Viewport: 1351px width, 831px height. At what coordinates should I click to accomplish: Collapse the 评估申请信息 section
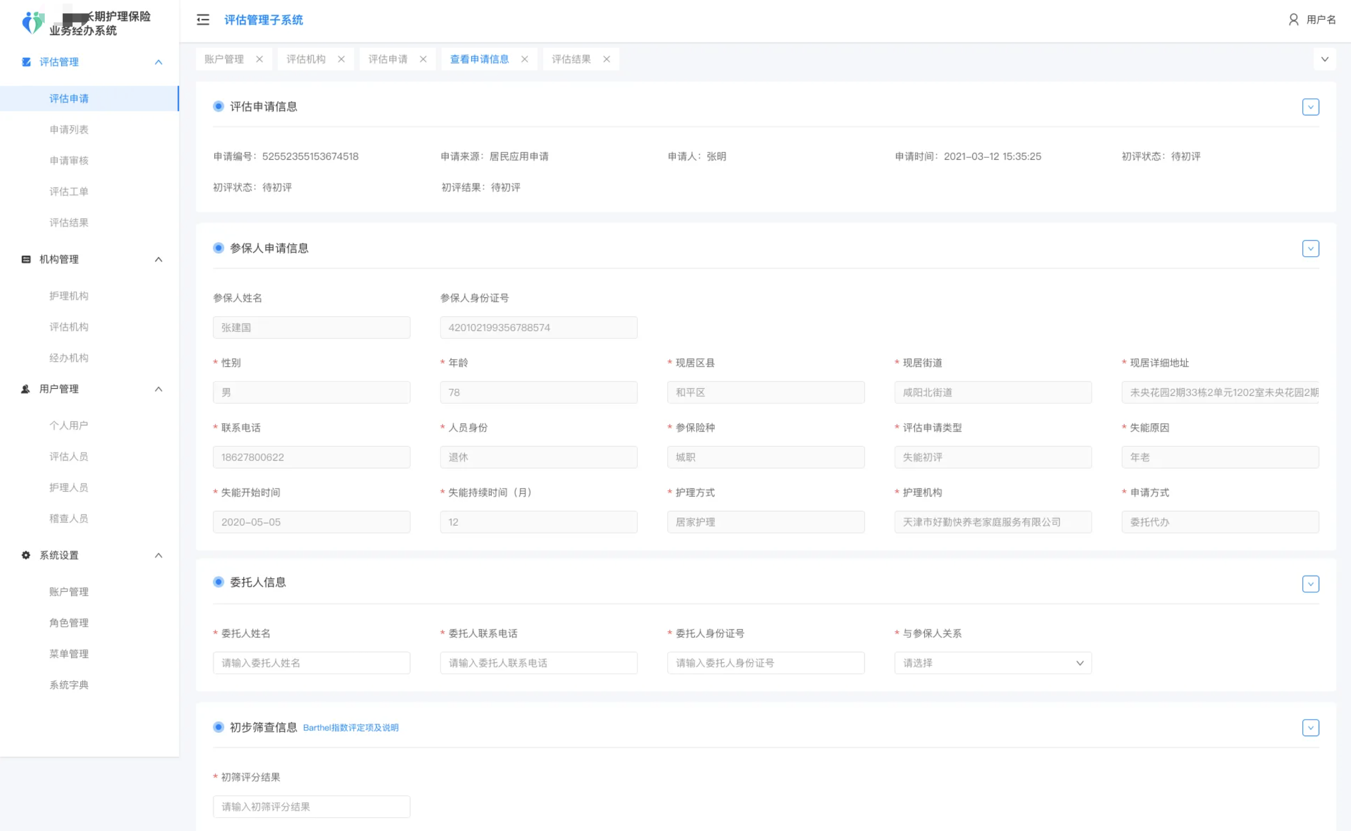click(x=1311, y=106)
